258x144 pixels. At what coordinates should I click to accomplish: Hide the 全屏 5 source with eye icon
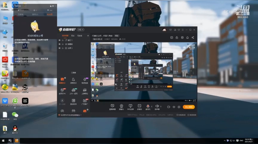[59, 48]
